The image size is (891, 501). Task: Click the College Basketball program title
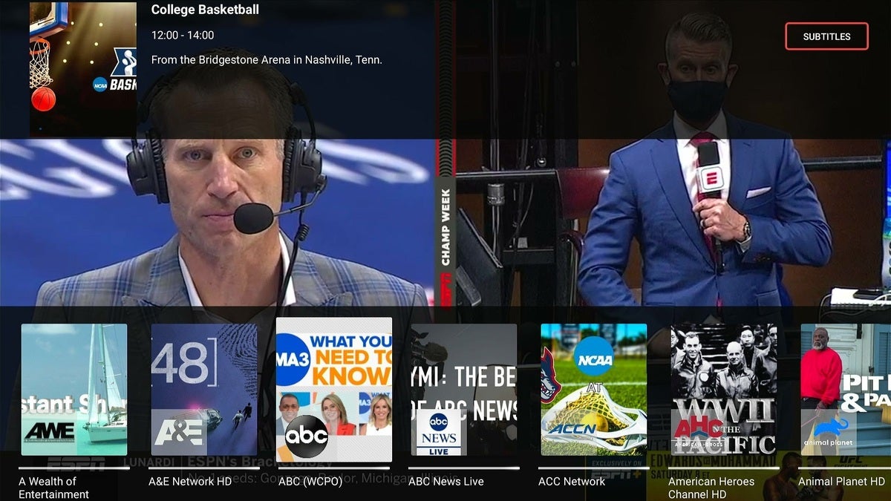pos(205,10)
